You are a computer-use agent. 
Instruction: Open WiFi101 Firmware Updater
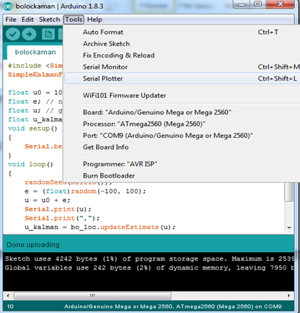[x=182, y=96]
